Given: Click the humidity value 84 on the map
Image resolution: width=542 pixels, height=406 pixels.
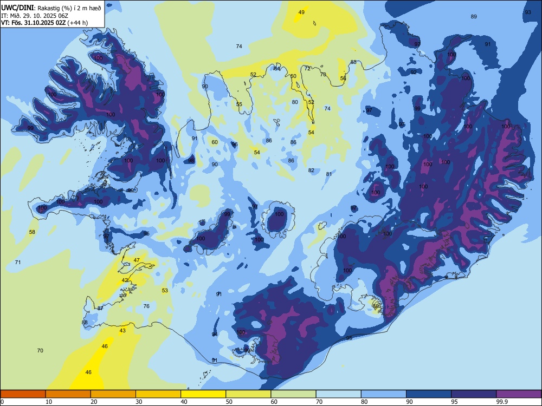Looking at the screenshot, I should pyautogui.click(x=277, y=69).
